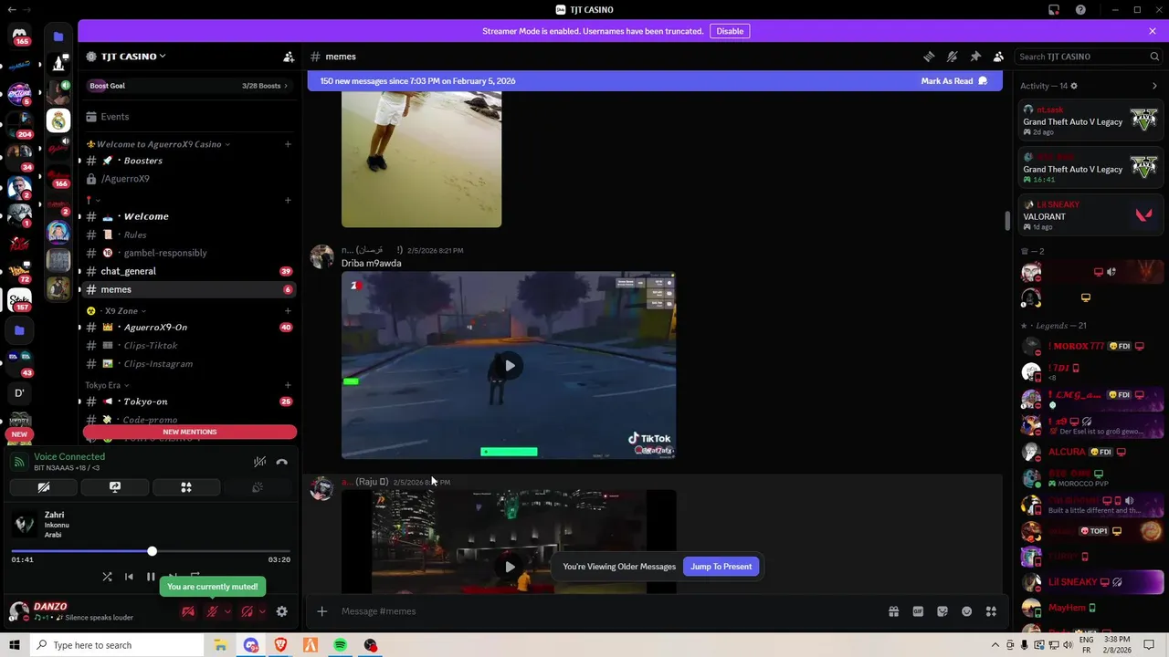Create channel in Tokyo Era category

pos(288,385)
